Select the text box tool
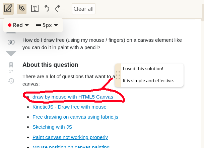 (35, 9)
